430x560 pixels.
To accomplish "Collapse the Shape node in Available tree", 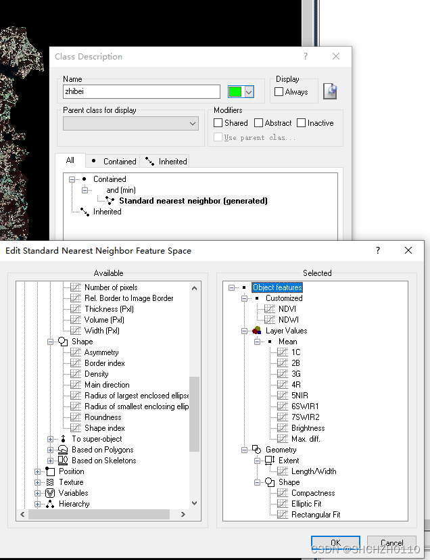I will (x=50, y=342).
